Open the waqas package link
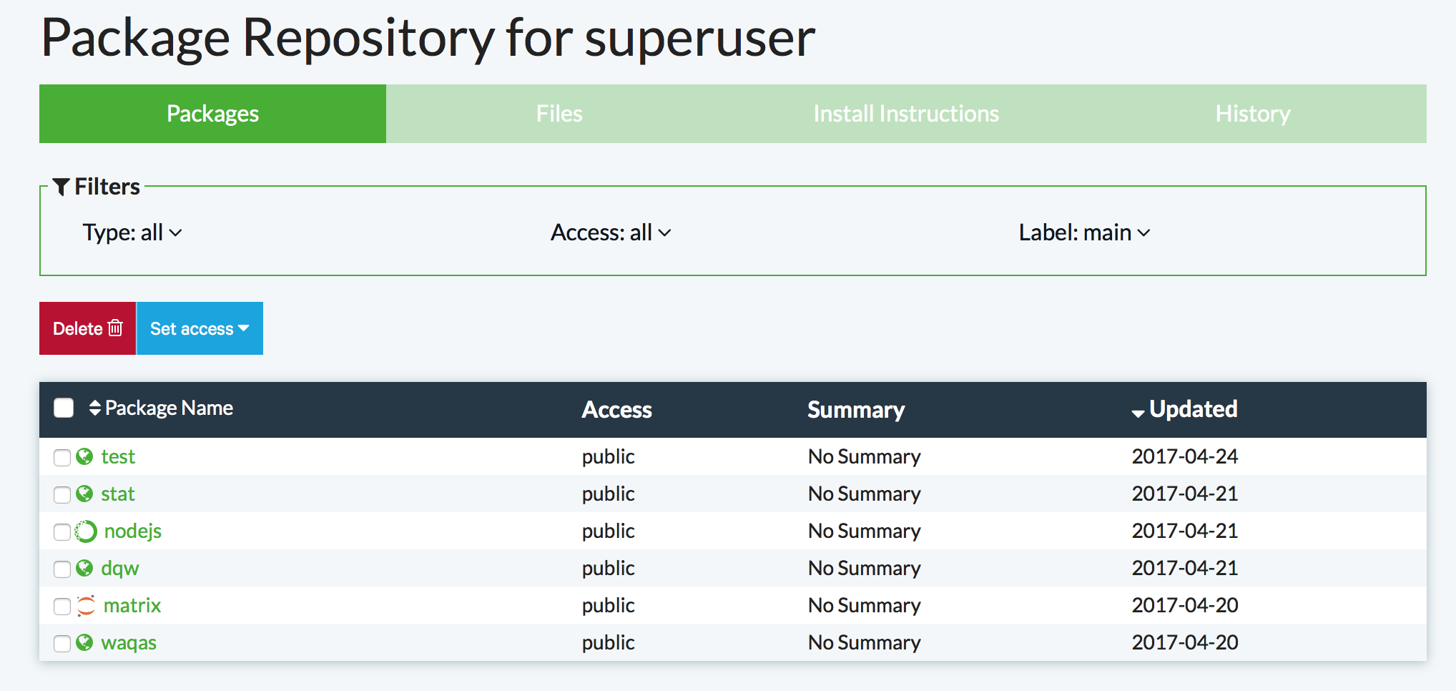Viewport: 1456px width, 691px height. pos(129,642)
